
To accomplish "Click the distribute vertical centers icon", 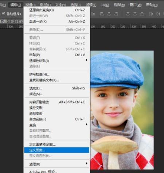I will [x=135, y=14].
